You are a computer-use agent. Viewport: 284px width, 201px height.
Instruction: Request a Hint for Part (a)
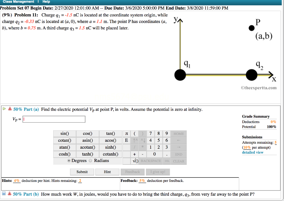tap(107, 172)
